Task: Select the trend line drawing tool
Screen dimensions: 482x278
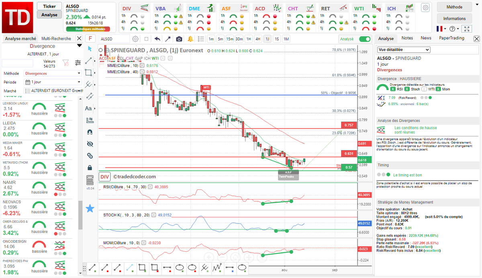Action: point(89,60)
